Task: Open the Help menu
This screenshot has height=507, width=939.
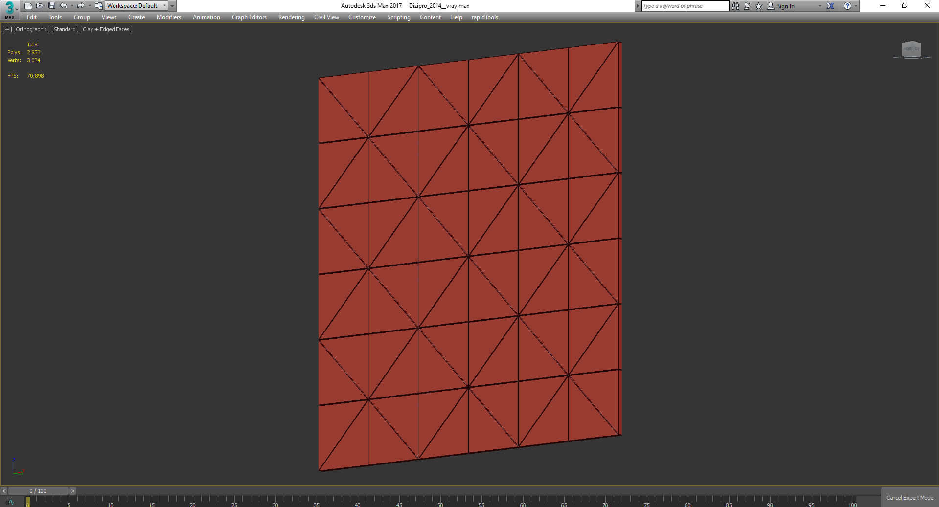Action: coord(456,17)
